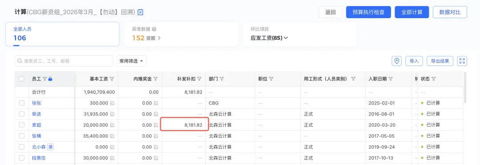Select the checkbox for 索超
Viewport: 480px width, 165px height.
[x=21, y=125]
